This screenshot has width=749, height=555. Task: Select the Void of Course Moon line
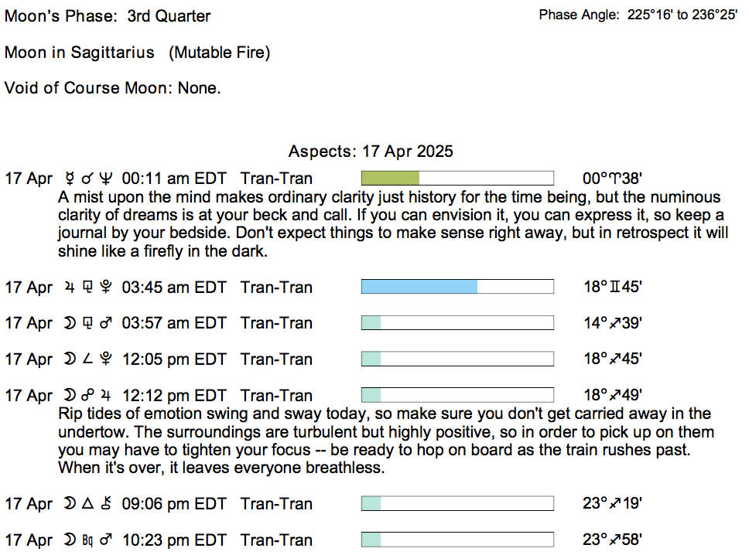(x=113, y=88)
